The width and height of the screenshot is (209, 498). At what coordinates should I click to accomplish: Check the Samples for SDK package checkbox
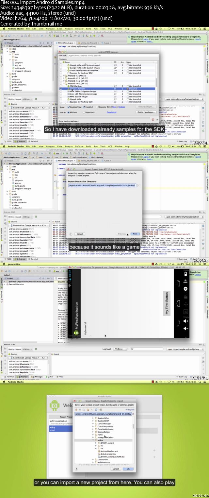click(x=61, y=89)
